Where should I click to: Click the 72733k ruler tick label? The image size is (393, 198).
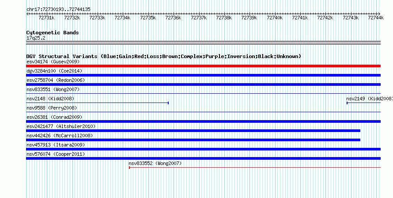(x=97, y=18)
